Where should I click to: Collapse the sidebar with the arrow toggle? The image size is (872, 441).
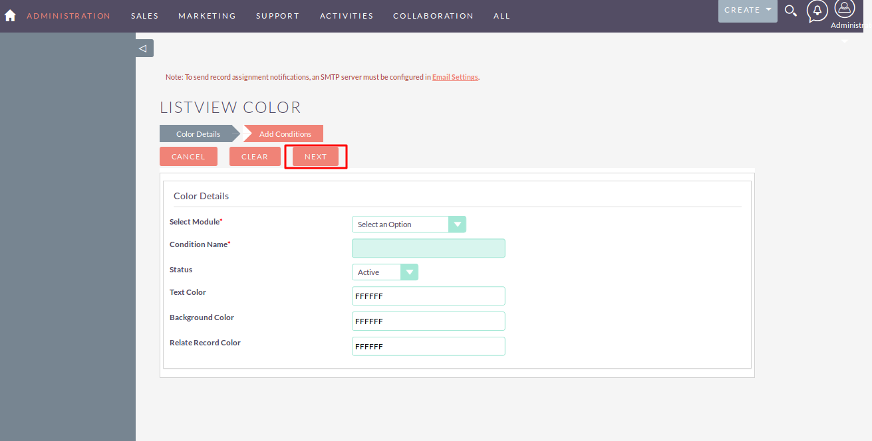144,48
